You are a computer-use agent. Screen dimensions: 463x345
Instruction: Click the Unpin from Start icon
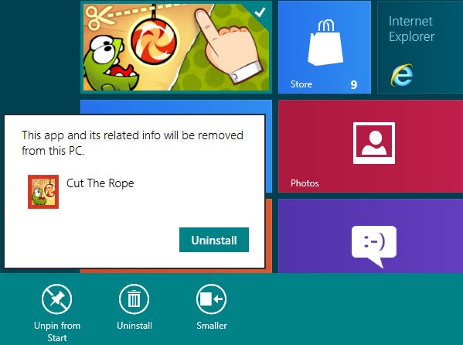pyautogui.click(x=56, y=299)
